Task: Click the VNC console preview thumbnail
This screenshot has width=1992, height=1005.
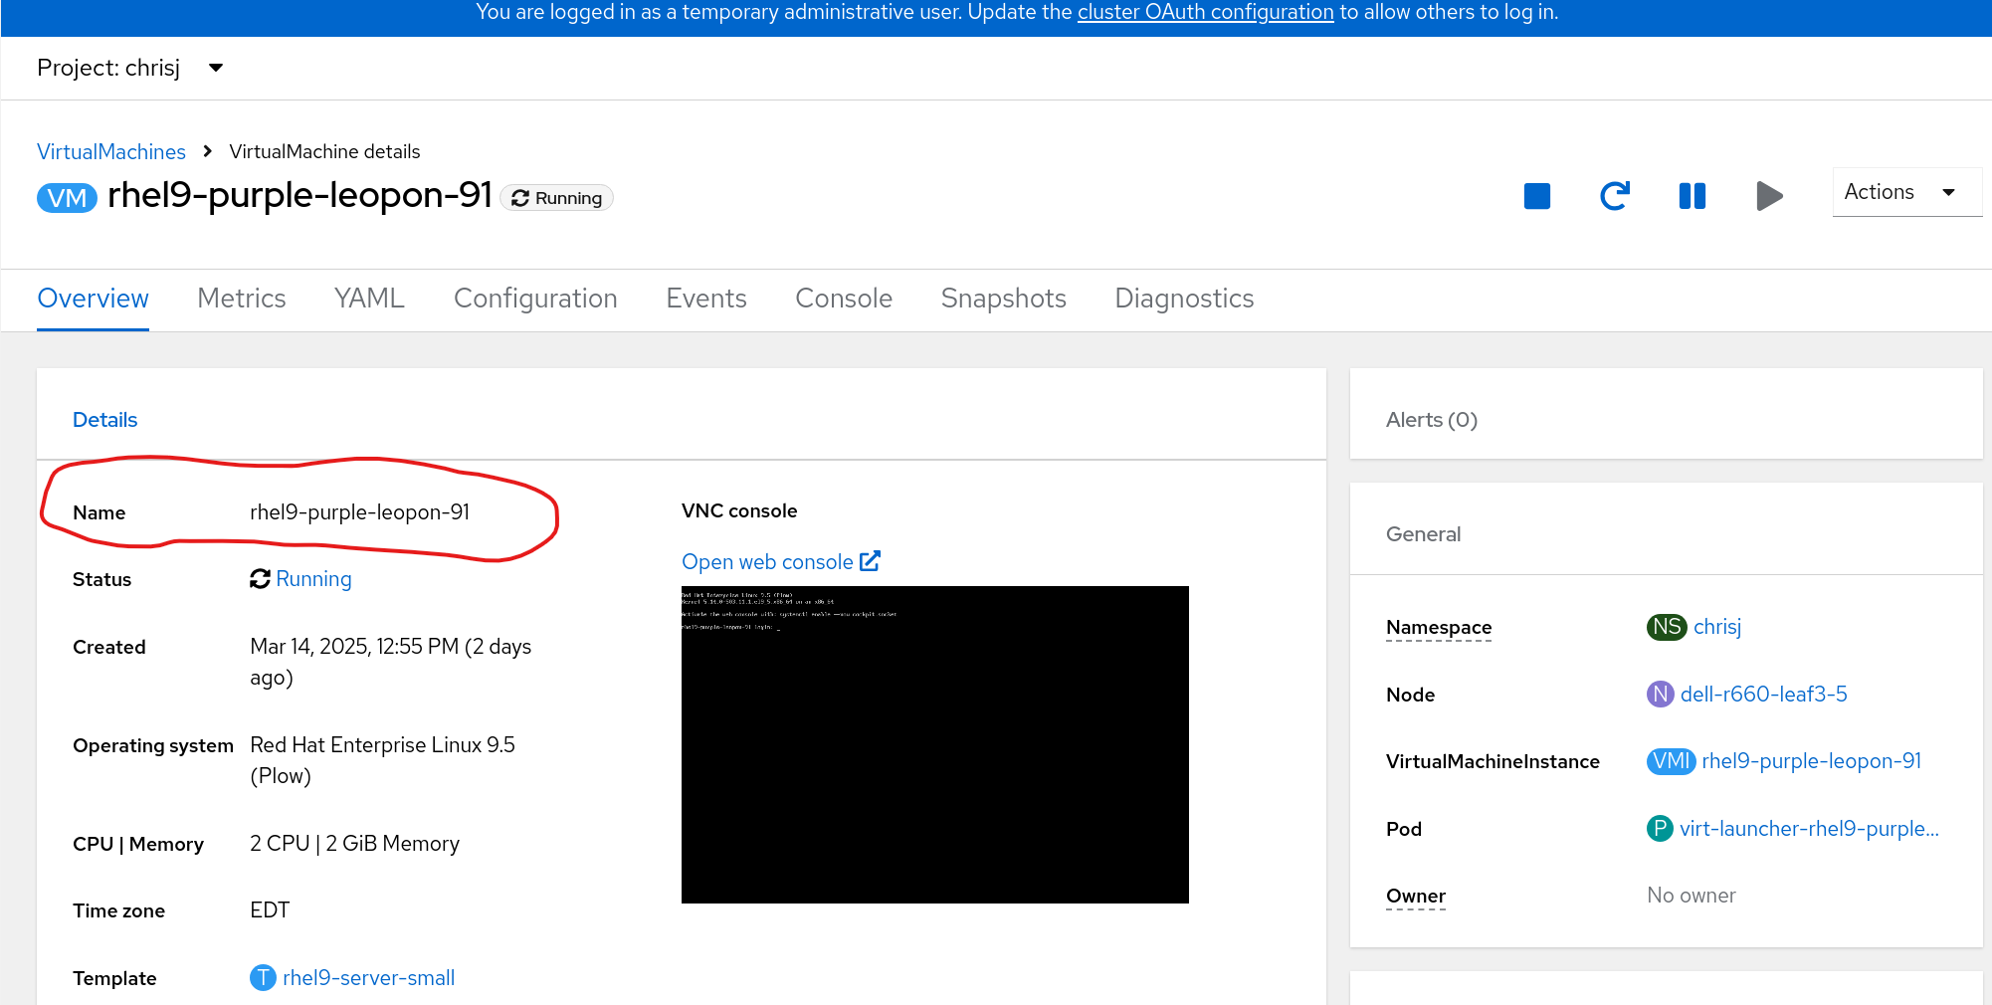Action: click(934, 744)
